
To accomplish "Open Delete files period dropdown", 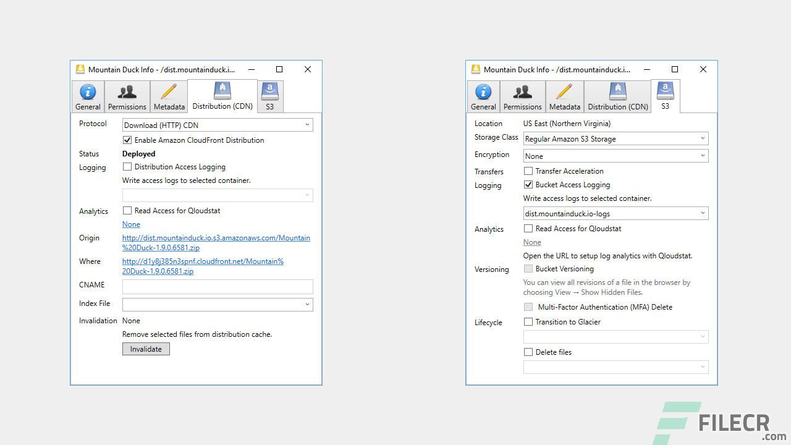I will point(615,367).
